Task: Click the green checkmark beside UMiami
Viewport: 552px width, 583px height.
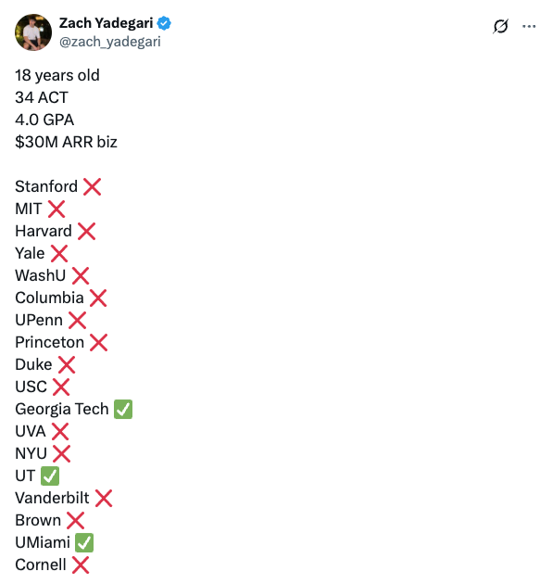Action: coord(84,543)
